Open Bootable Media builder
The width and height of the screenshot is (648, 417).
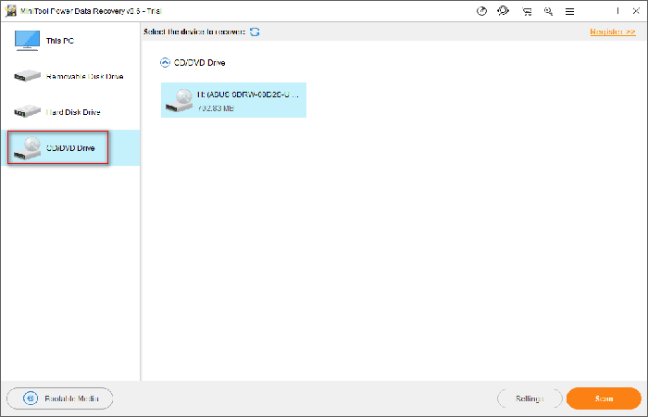tap(60, 398)
